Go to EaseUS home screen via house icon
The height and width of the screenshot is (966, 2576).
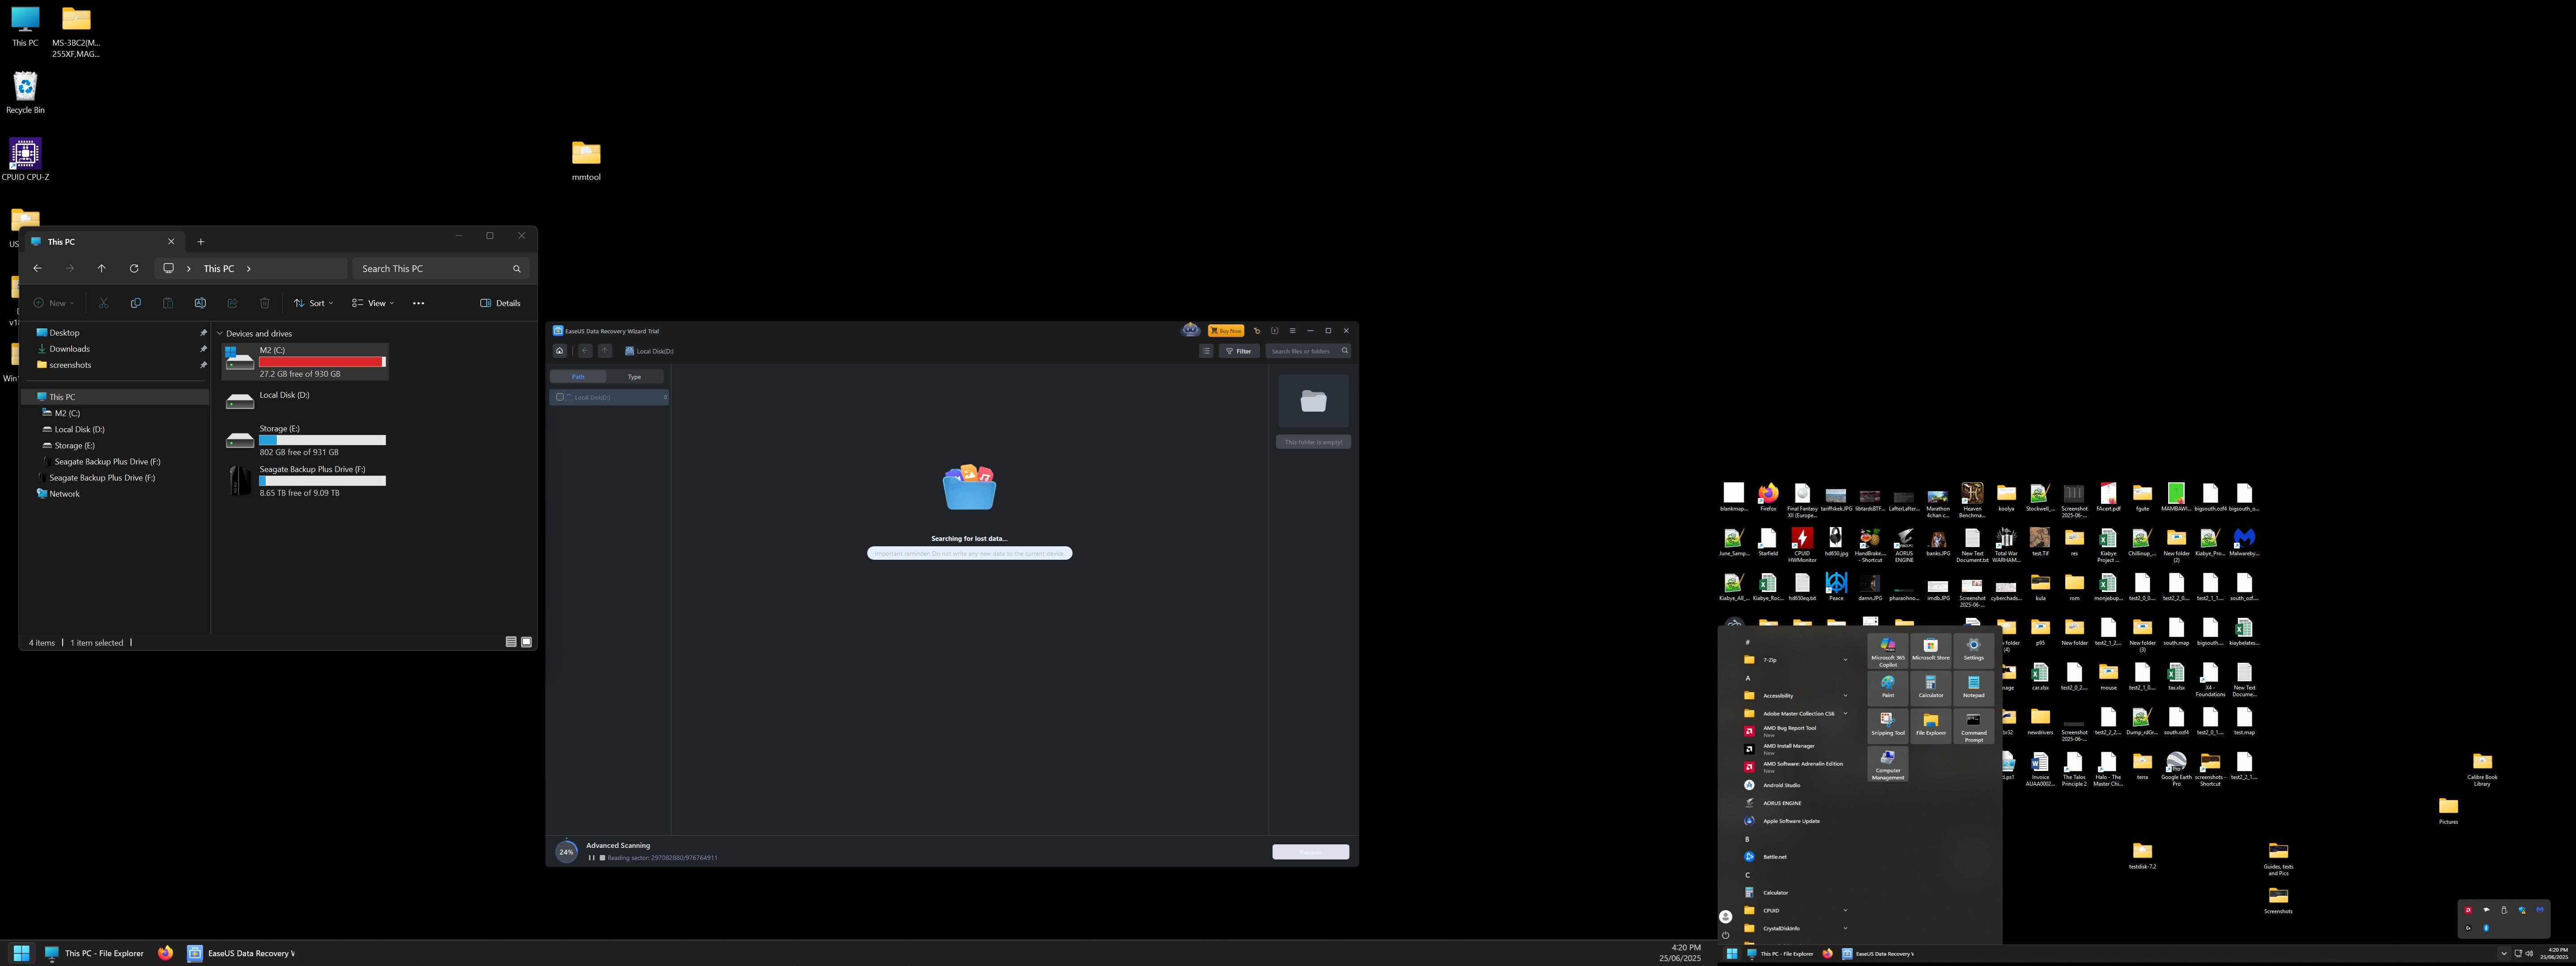pyautogui.click(x=560, y=351)
